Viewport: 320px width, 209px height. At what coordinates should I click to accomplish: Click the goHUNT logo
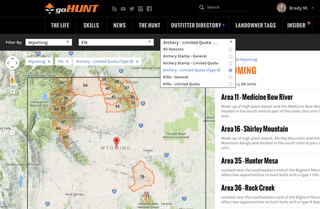(x=72, y=9)
